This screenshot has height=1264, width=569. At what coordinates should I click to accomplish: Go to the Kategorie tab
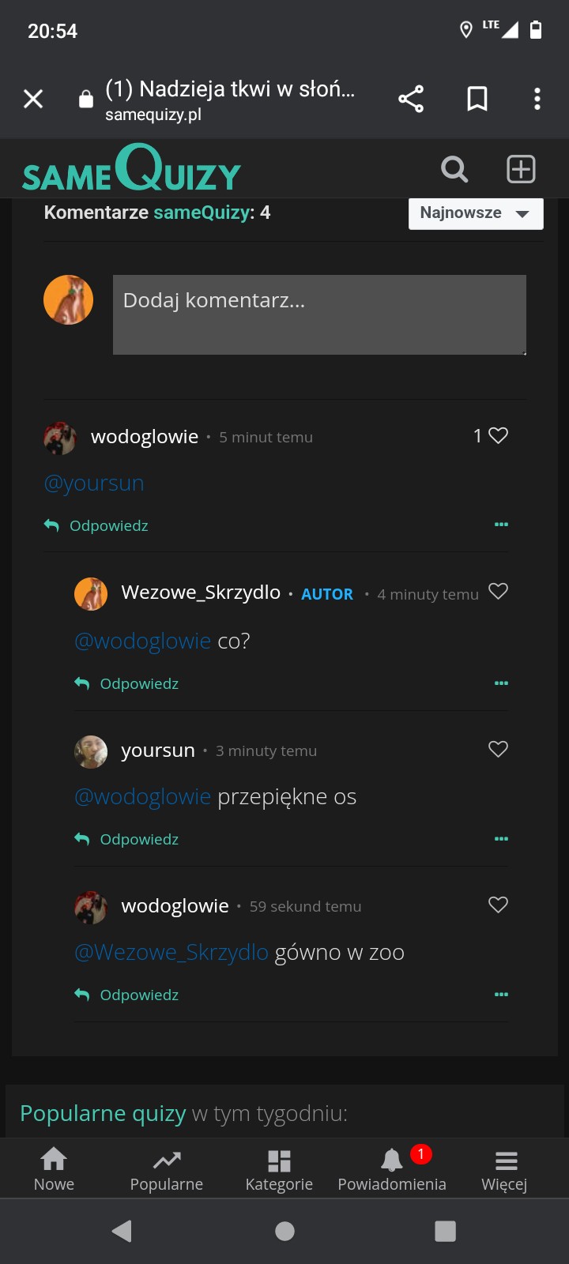(x=279, y=1169)
